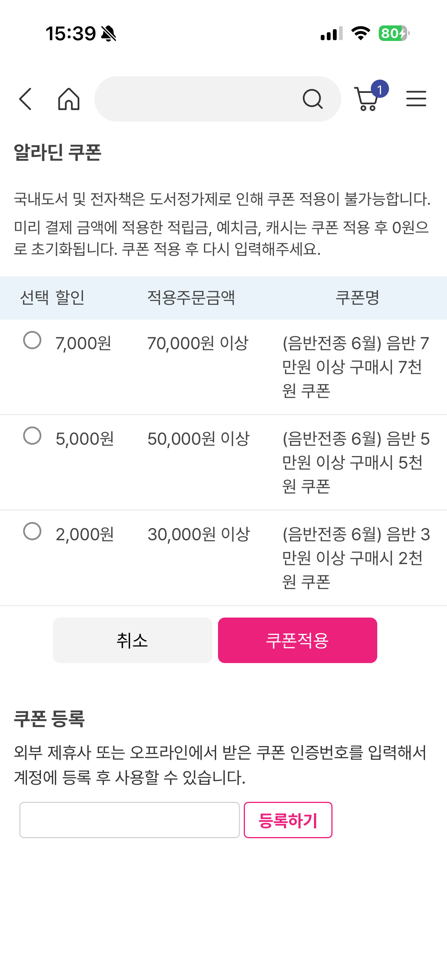This screenshot has width=447, height=969.
Task: Tap the battery indicator in status bar
Action: (x=394, y=33)
